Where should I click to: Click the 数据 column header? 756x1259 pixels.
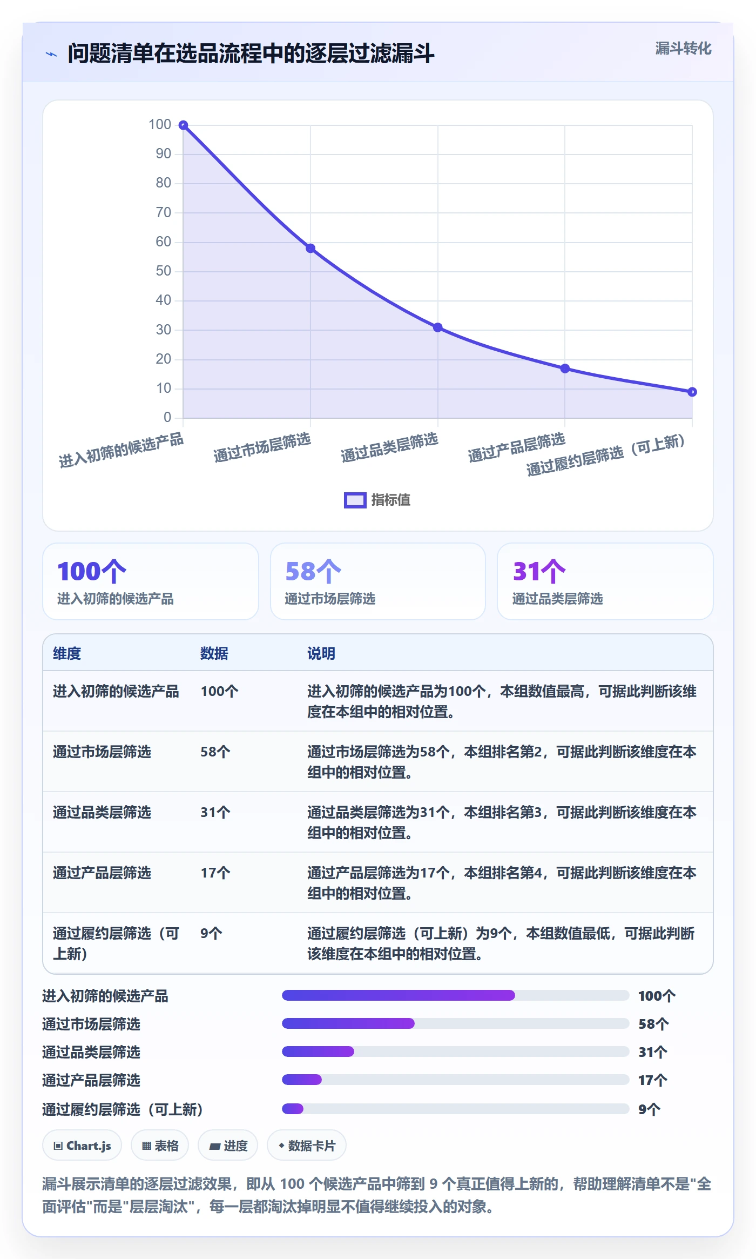coord(214,653)
